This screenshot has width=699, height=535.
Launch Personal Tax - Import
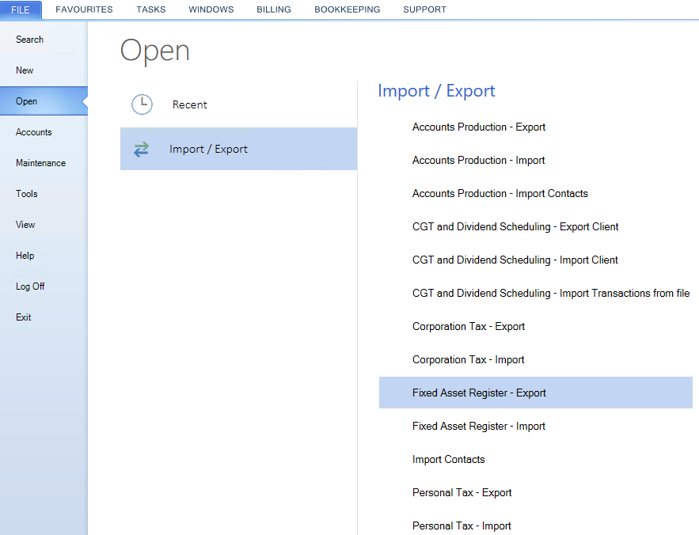pyautogui.click(x=535, y=526)
